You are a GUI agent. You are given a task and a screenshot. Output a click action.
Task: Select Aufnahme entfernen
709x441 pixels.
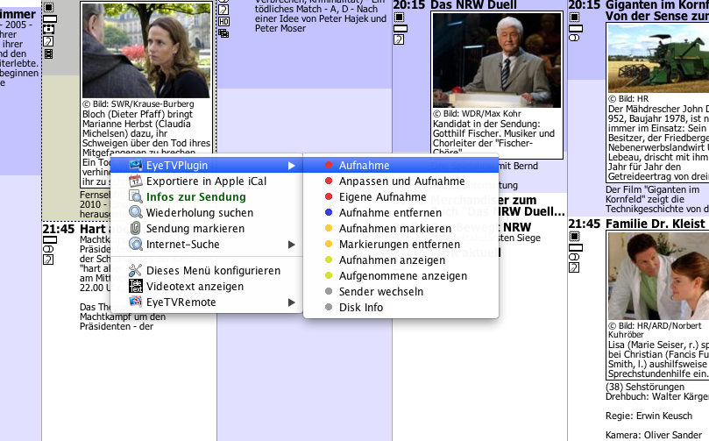click(401, 212)
